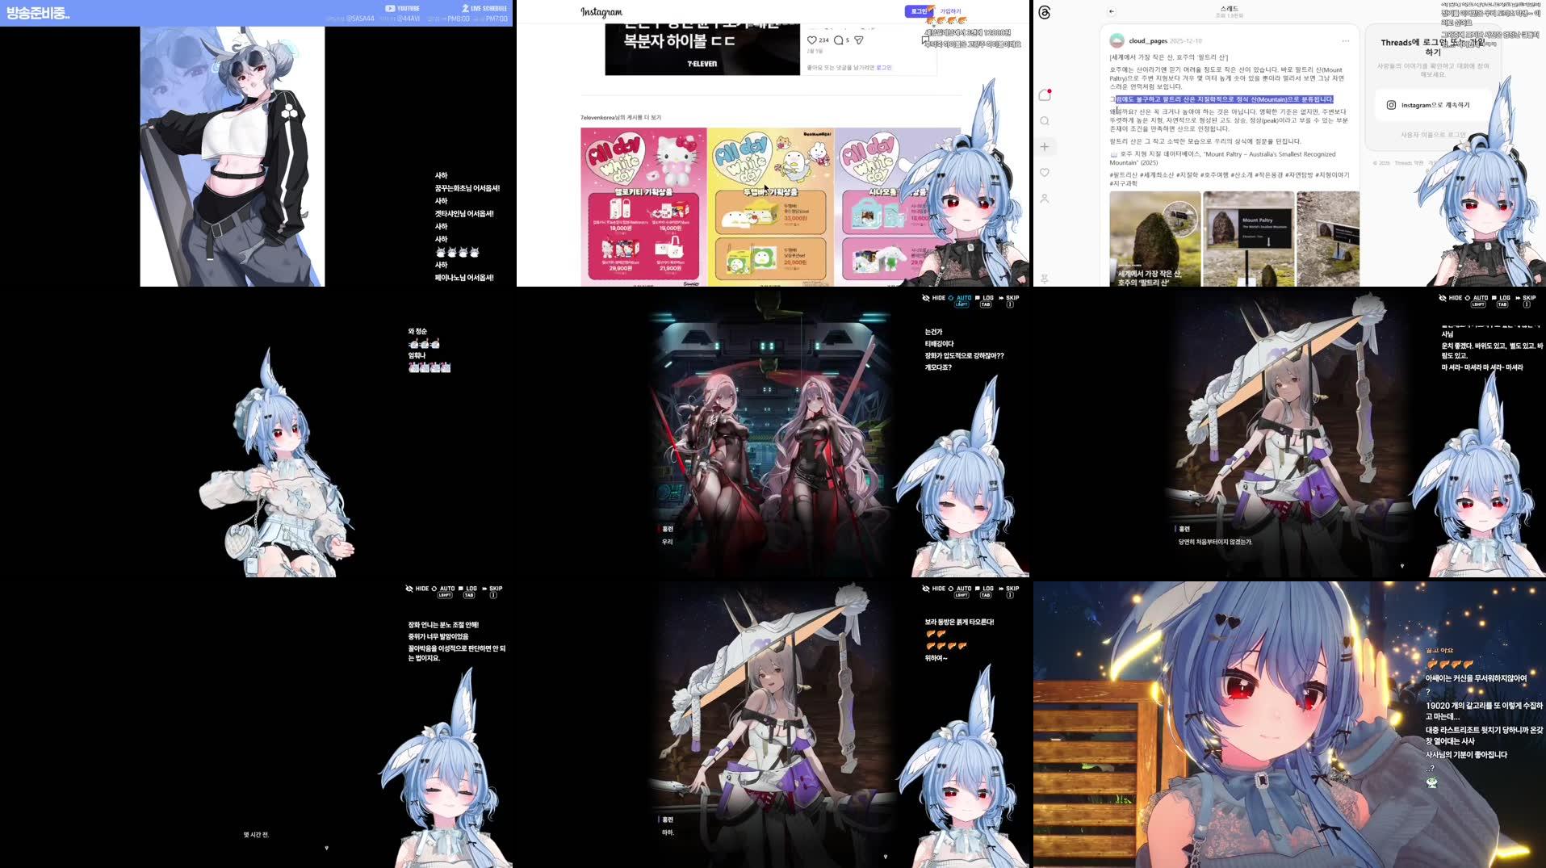Screen dimensions: 1546x868
Task: Click the YouTube icon in the stream header
Action: click(390, 8)
